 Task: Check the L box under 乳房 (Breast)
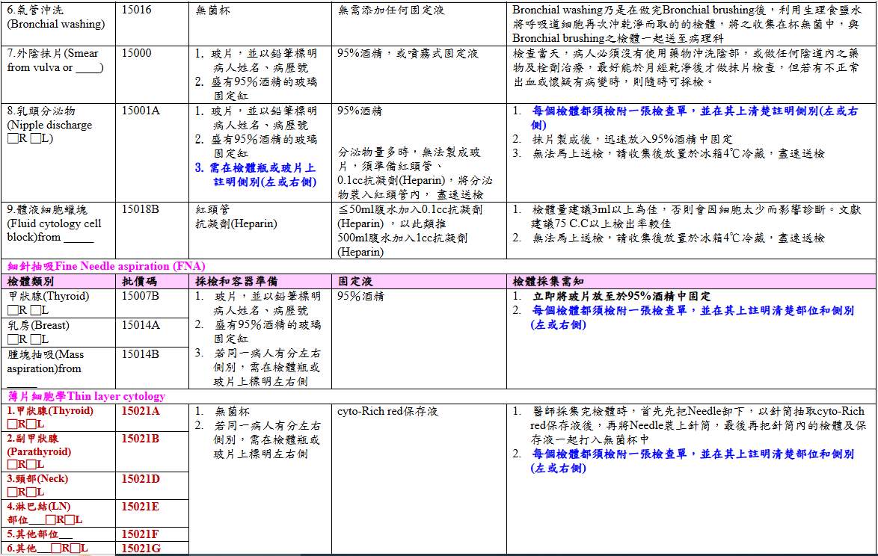[35, 339]
